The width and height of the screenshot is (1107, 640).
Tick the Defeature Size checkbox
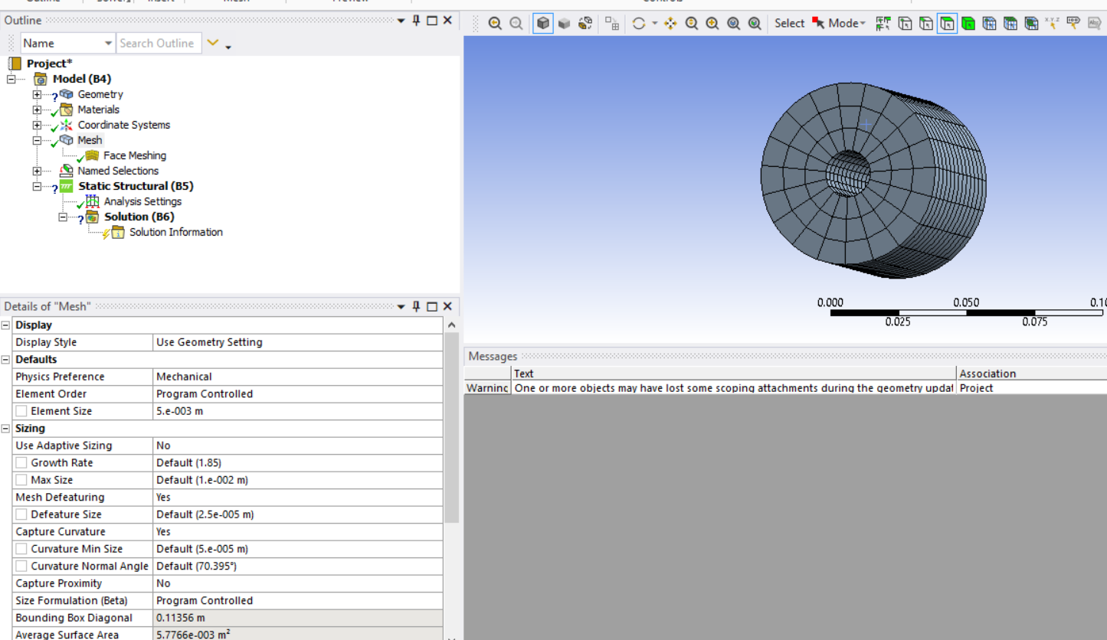point(21,514)
